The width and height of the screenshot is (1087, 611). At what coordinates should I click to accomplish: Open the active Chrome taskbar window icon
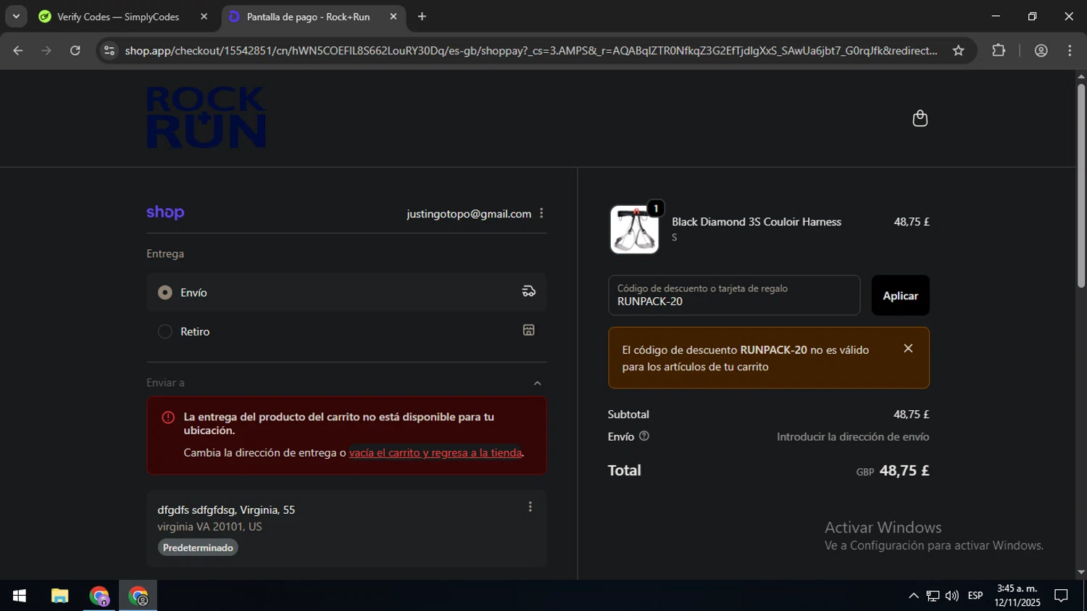click(138, 596)
